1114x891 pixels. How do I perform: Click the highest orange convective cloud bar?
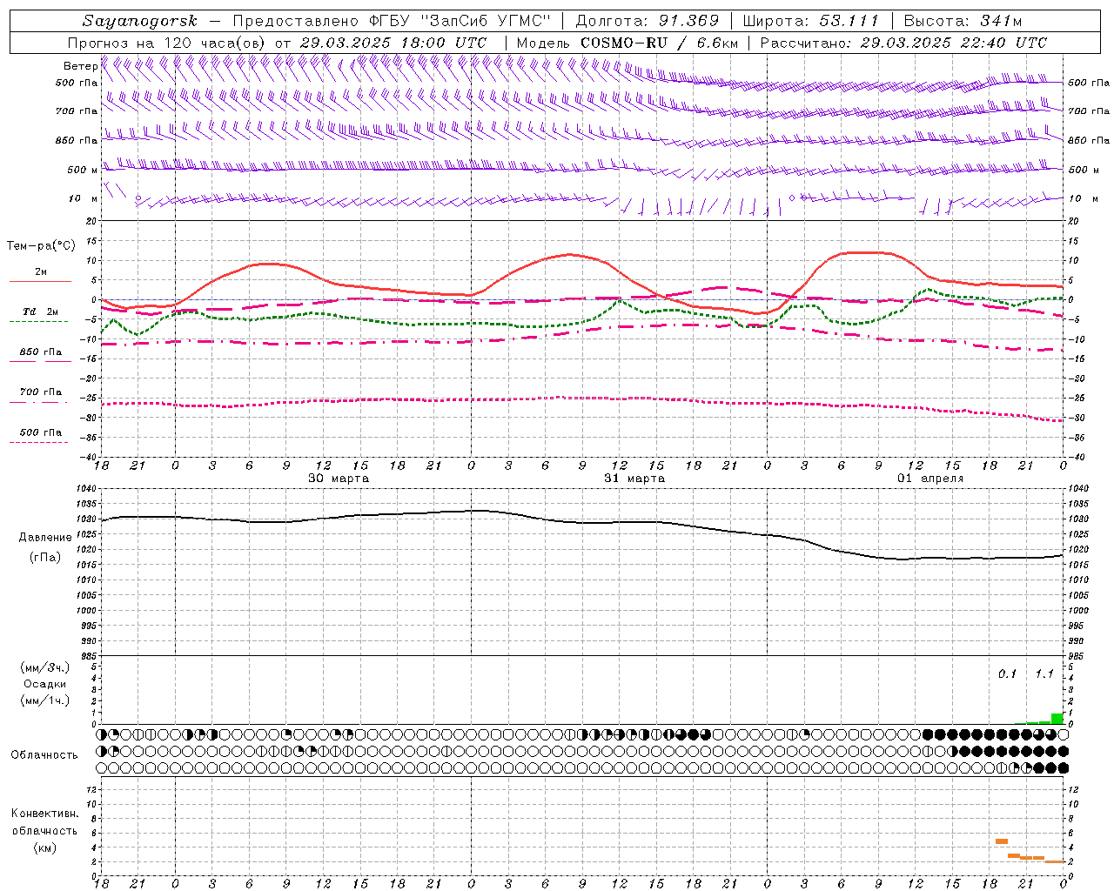click(x=1002, y=841)
